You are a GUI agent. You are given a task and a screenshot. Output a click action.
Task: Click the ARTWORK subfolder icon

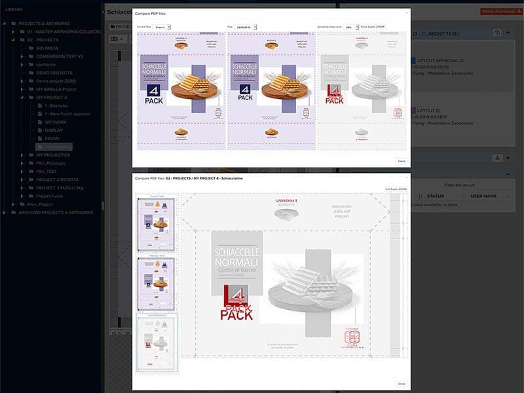(40, 122)
